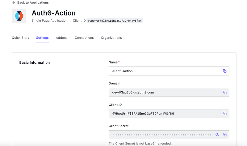Open the Connections tab

pyautogui.click(x=84, y=38)
